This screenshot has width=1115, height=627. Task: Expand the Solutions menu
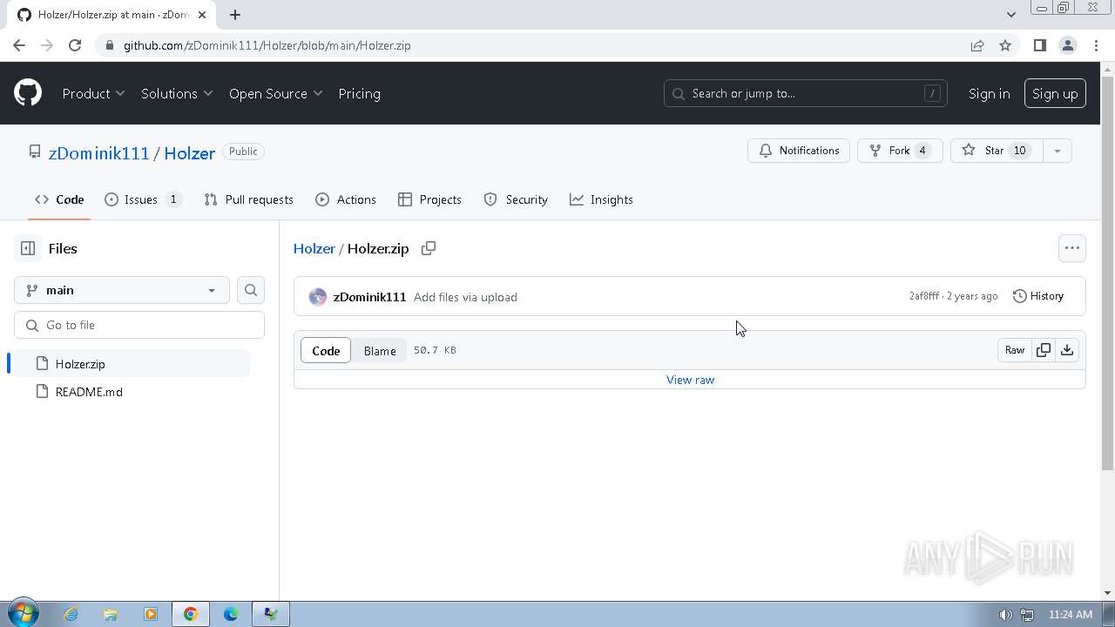pos(177,93)
